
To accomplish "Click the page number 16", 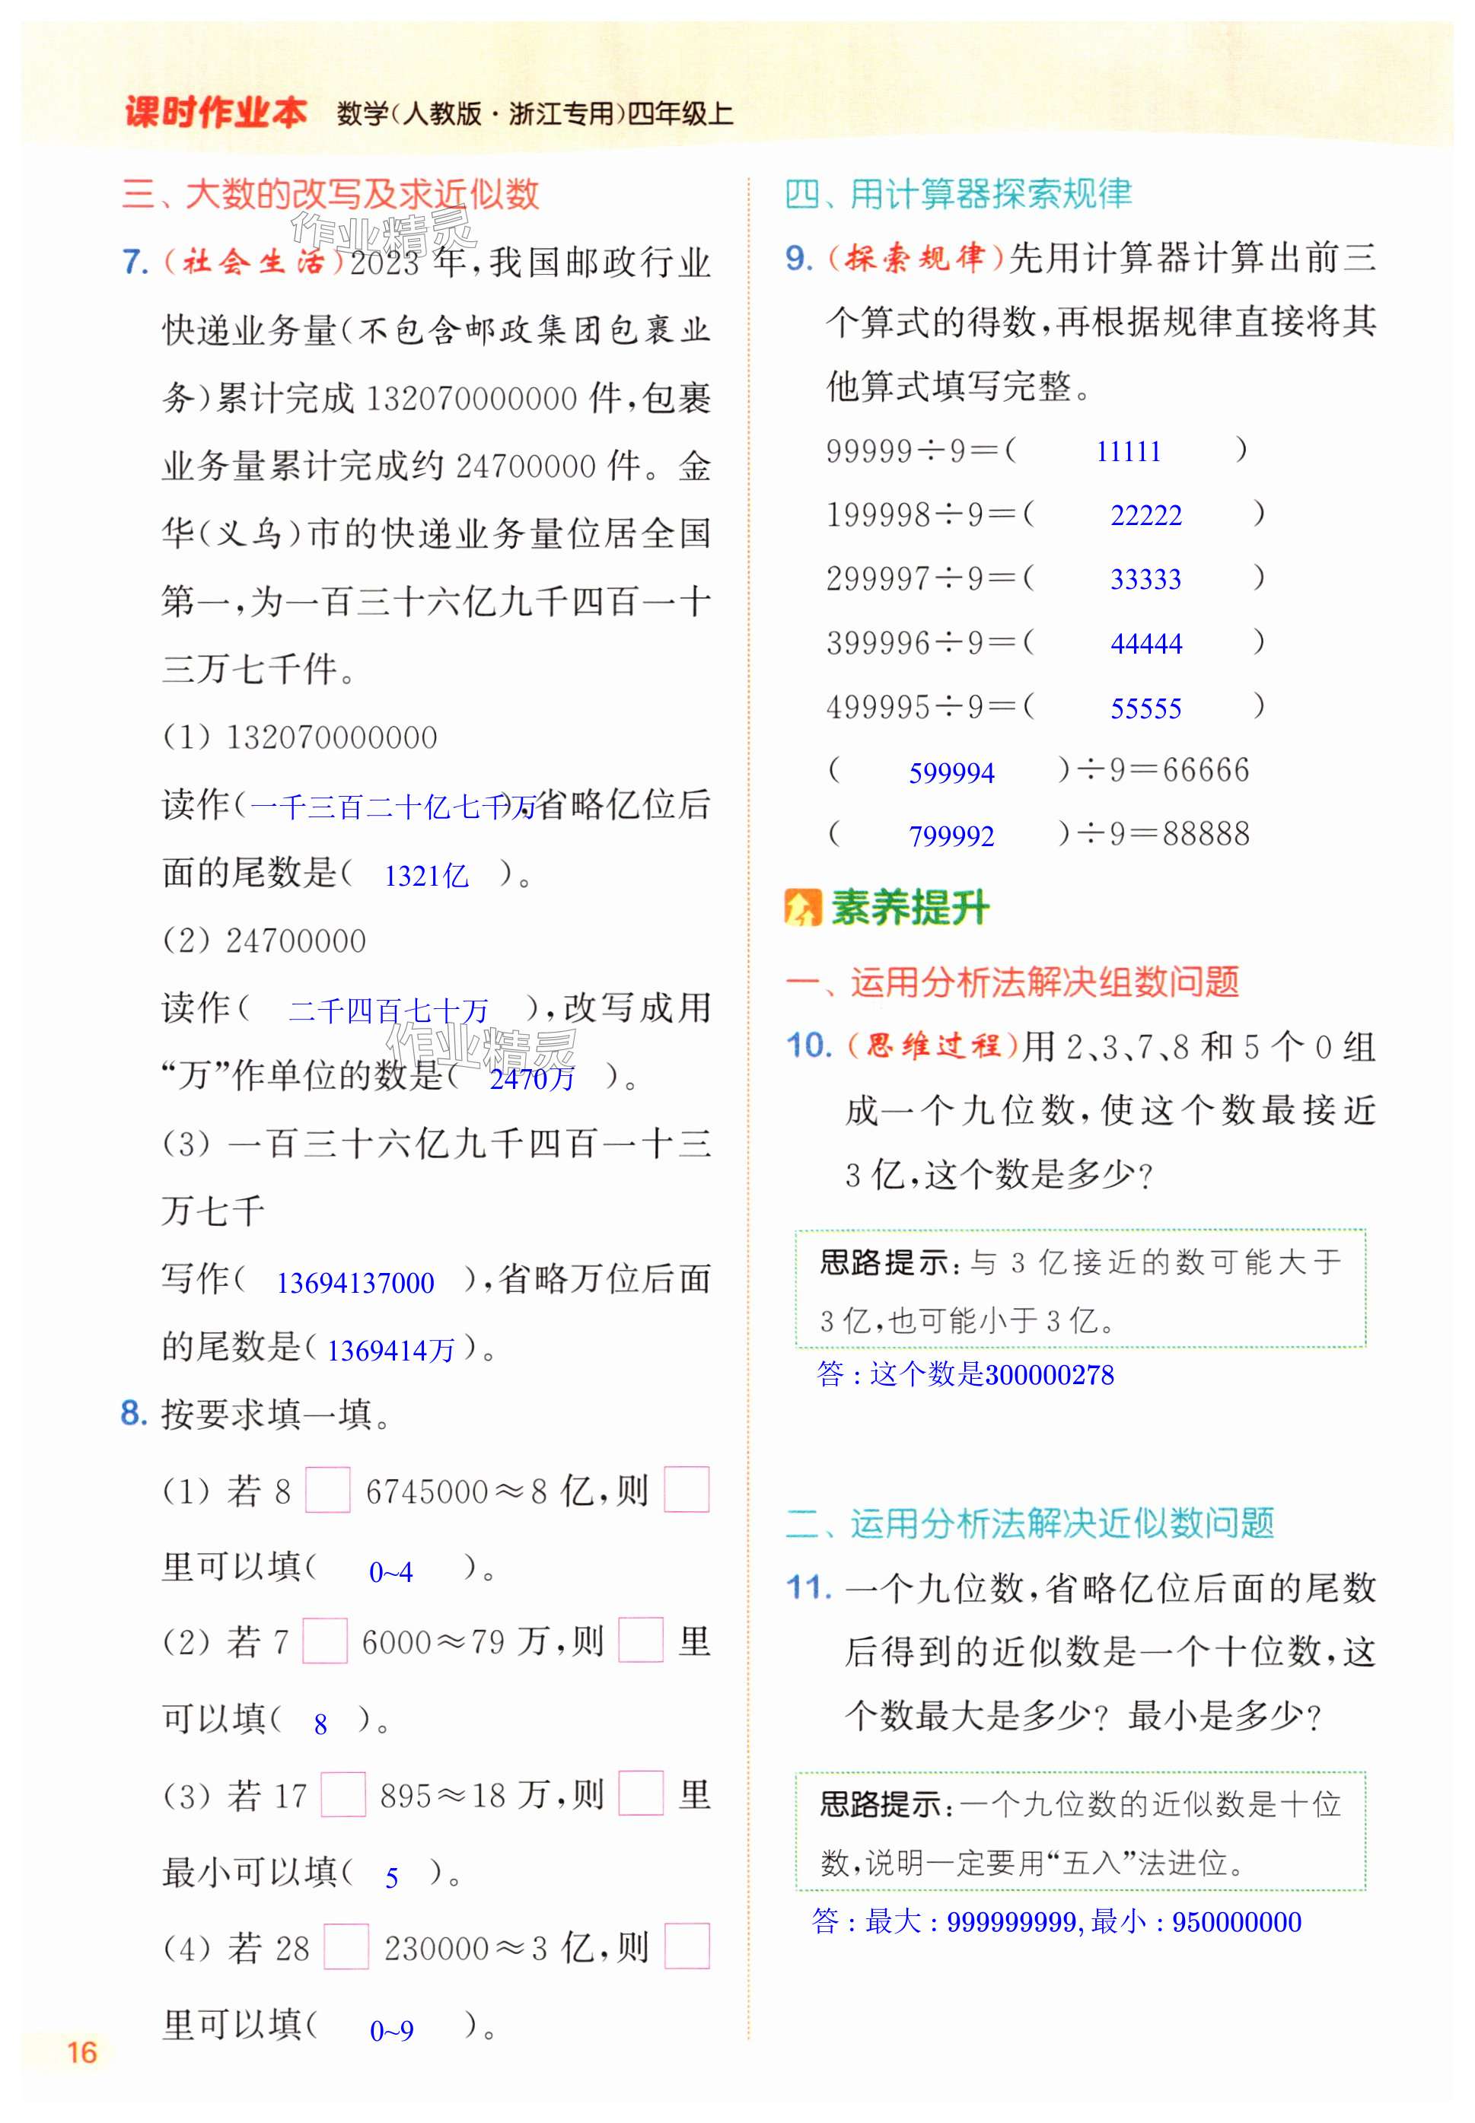I will coord(81,2052).
